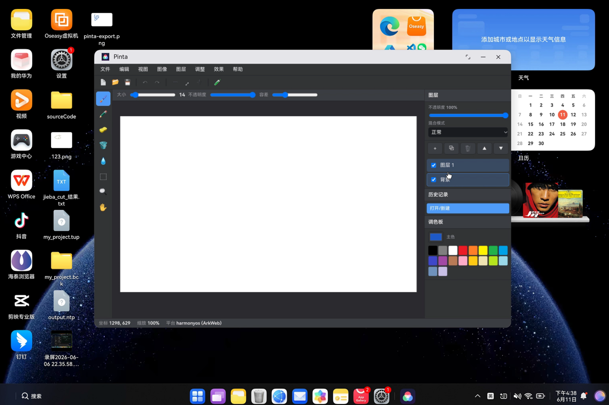Viewport: 609px width, 405px height.
Task: Open the 帮助 menu
Action: [x=238, y=69]
